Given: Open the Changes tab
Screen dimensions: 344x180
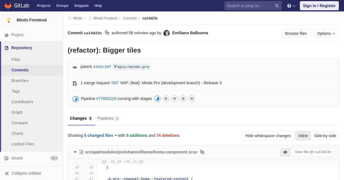Looking at the screenshot, I should 81,118.
